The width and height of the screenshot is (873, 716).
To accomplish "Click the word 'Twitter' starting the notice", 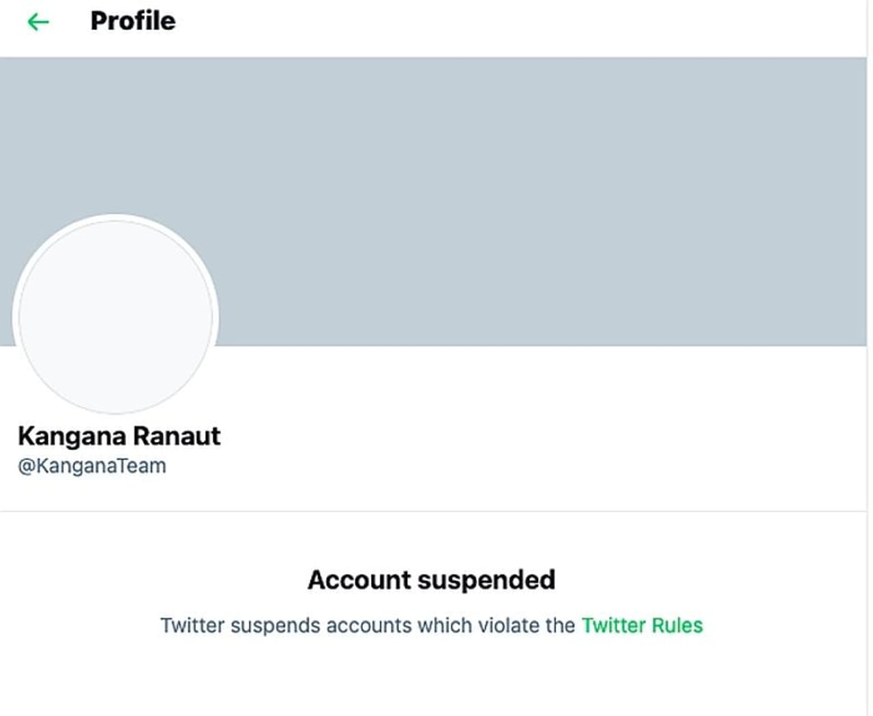I will coord(192,625).
